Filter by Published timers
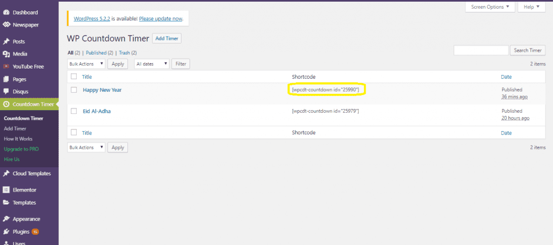 [x=96, y=52]
